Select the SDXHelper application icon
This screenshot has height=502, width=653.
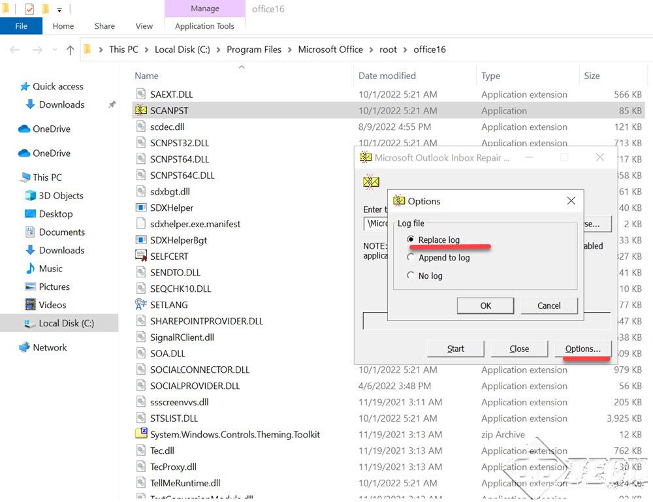(141, 208)
